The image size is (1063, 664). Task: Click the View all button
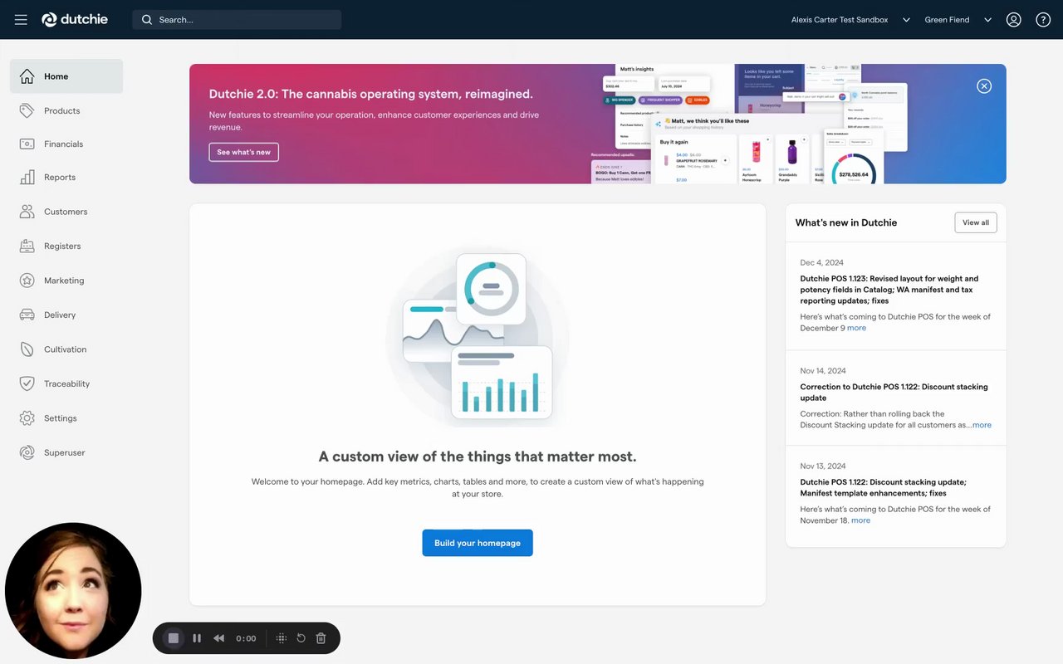976,222
